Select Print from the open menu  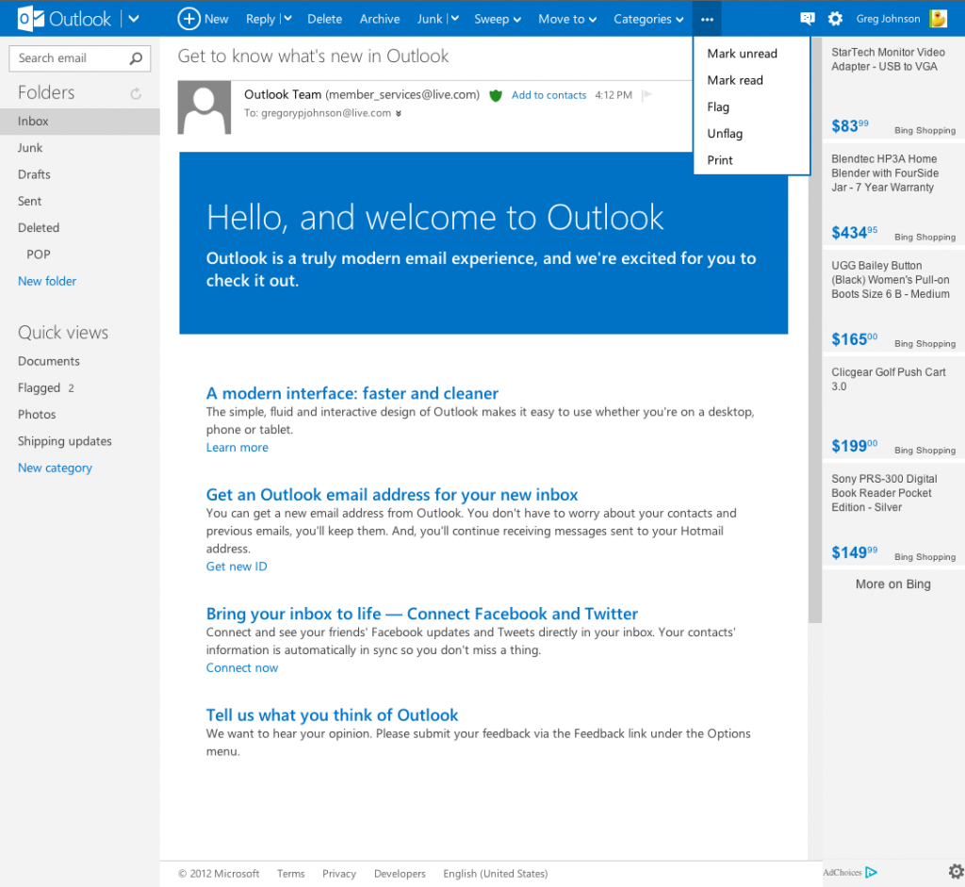click(719, 159)
